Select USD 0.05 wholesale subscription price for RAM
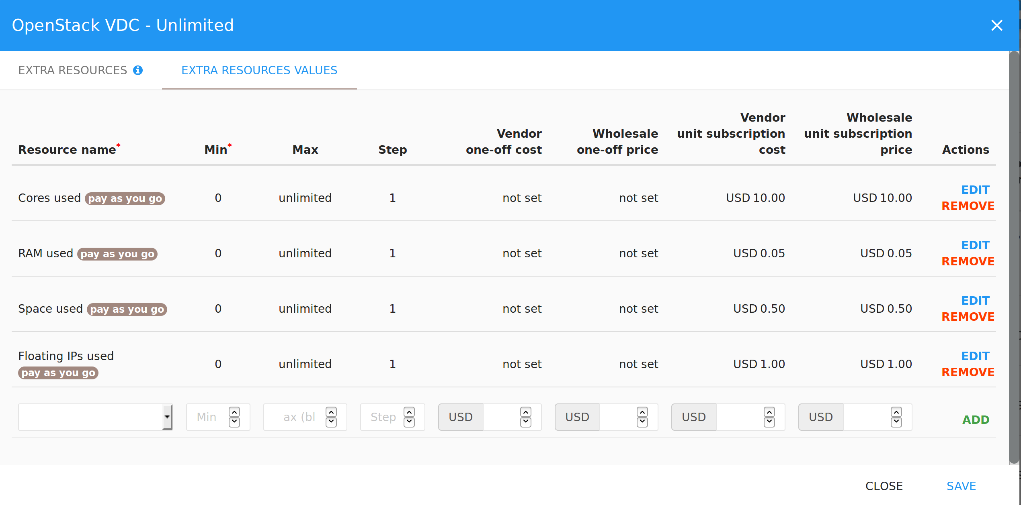Screen dimensions: 1021x505 coord(886,253)
